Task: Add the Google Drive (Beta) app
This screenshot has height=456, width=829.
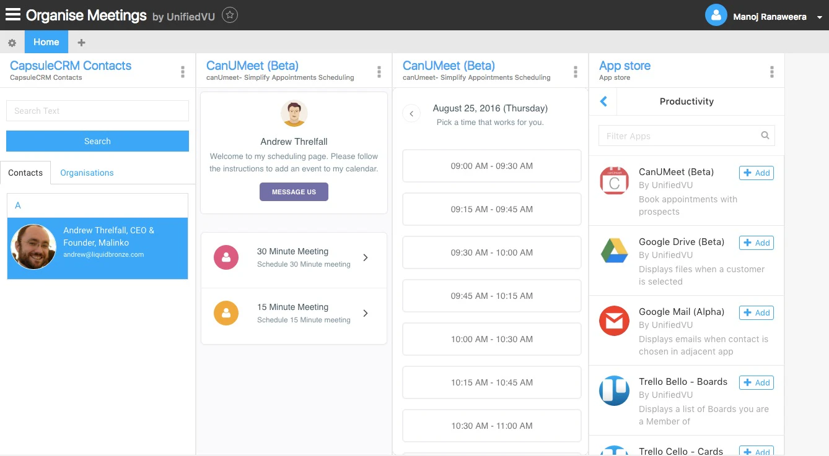Action: 757,243
